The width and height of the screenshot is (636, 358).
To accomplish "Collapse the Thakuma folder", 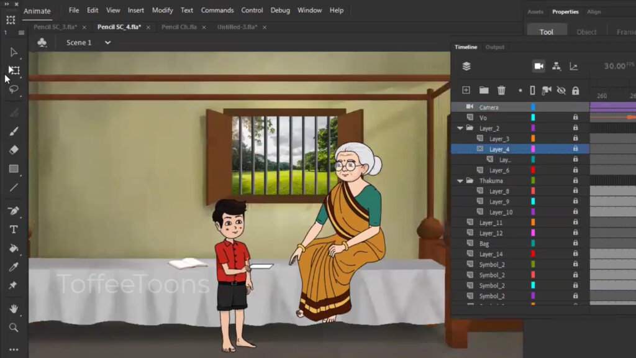I will coord(460,181).
